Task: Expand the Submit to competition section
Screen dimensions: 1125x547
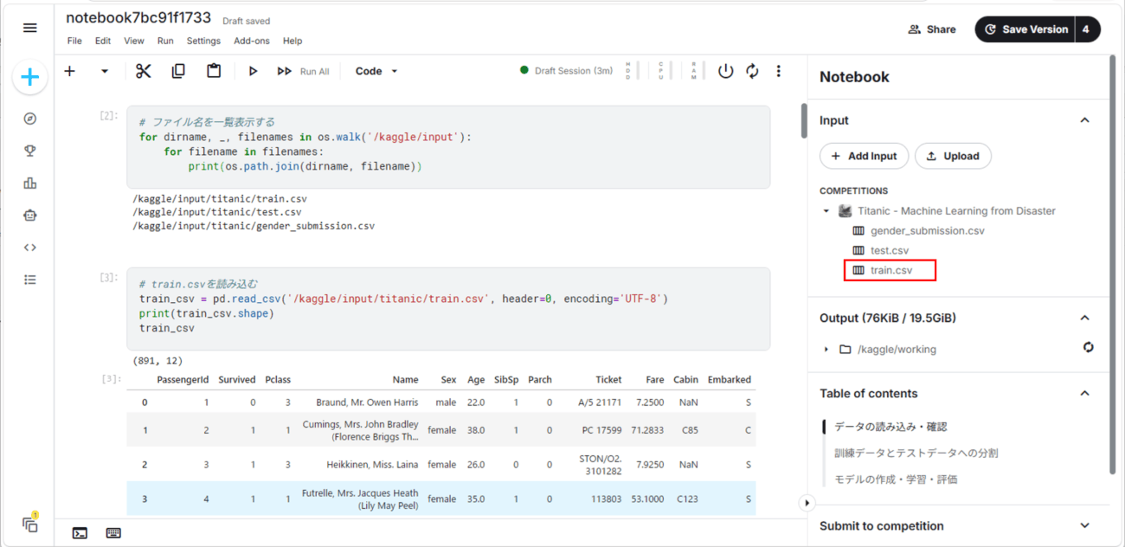Action: (1085, 525)
